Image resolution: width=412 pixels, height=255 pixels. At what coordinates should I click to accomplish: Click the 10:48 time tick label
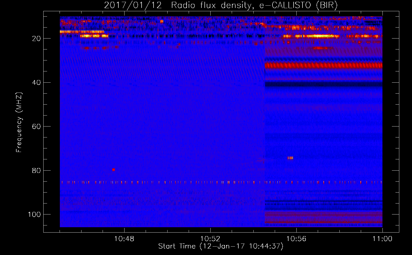[124, 239]
